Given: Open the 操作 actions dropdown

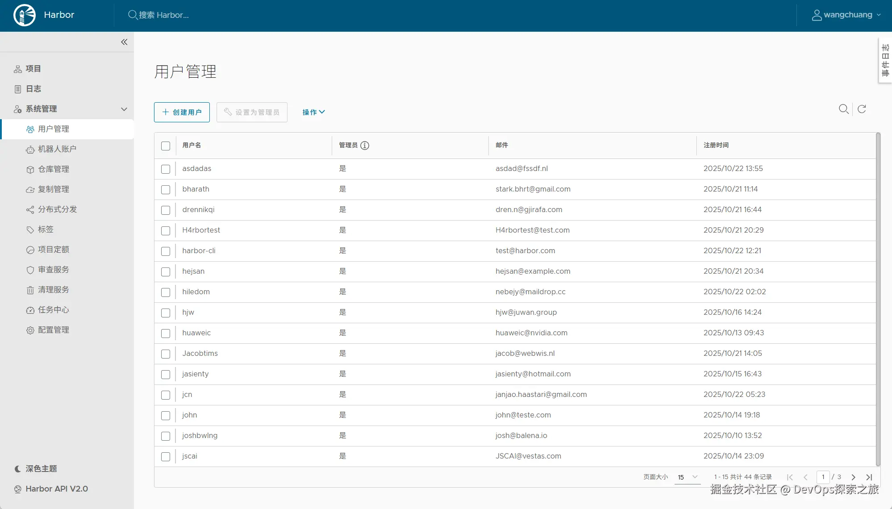Looking at the screenshot, I should click(313, 112).
